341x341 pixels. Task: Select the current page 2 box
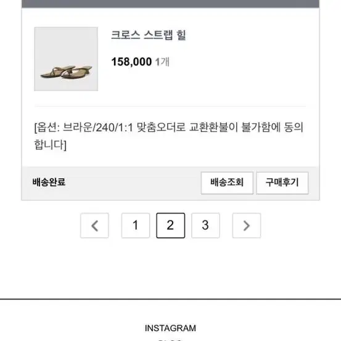(x=170, y=226)
